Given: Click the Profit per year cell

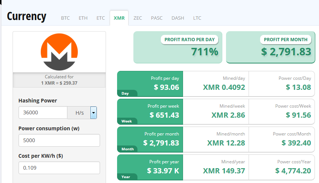Looking at the screenshot, I should point(150,167).
